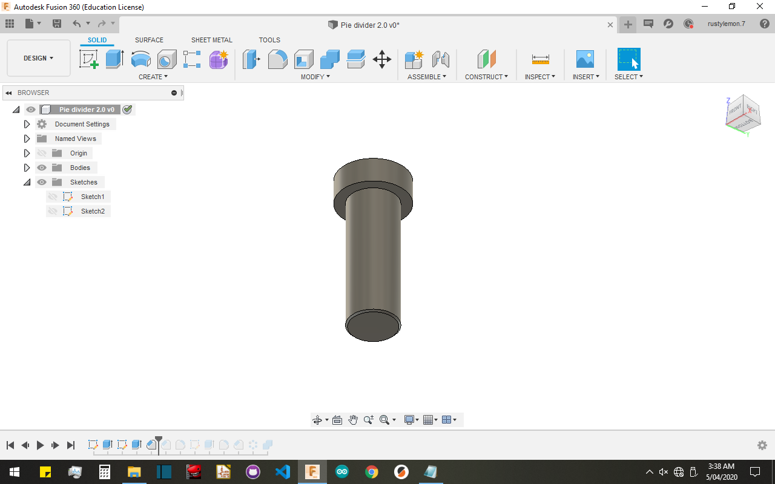
Task: Undo the last action
Action: (x=76, y=24)
